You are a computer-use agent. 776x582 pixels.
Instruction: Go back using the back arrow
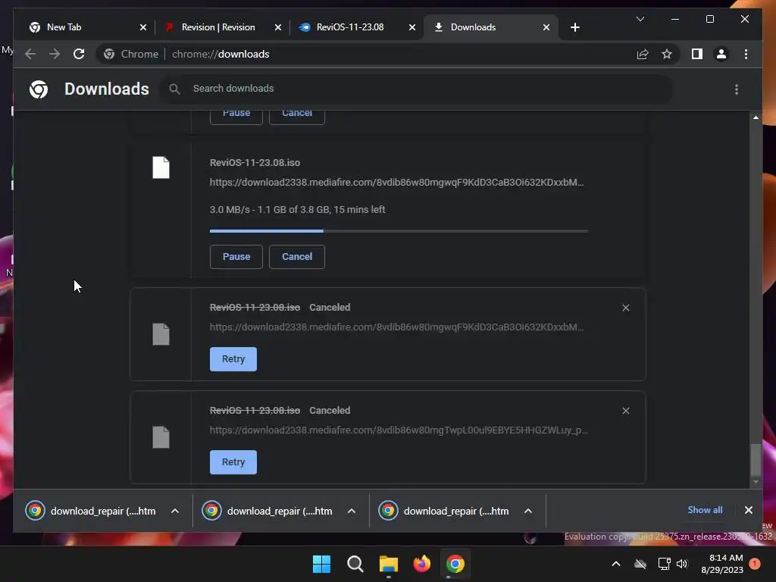click(30, 54)
